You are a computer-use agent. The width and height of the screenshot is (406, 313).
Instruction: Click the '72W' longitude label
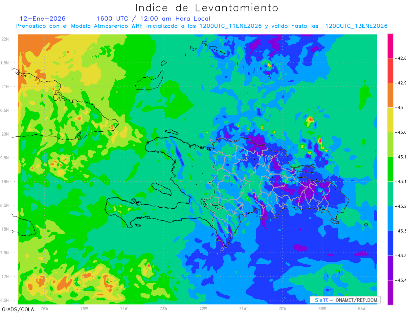tap(203, 308)
